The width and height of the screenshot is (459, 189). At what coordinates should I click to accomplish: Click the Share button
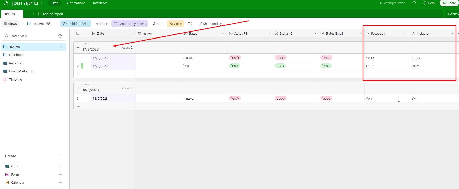click(449, 3)
